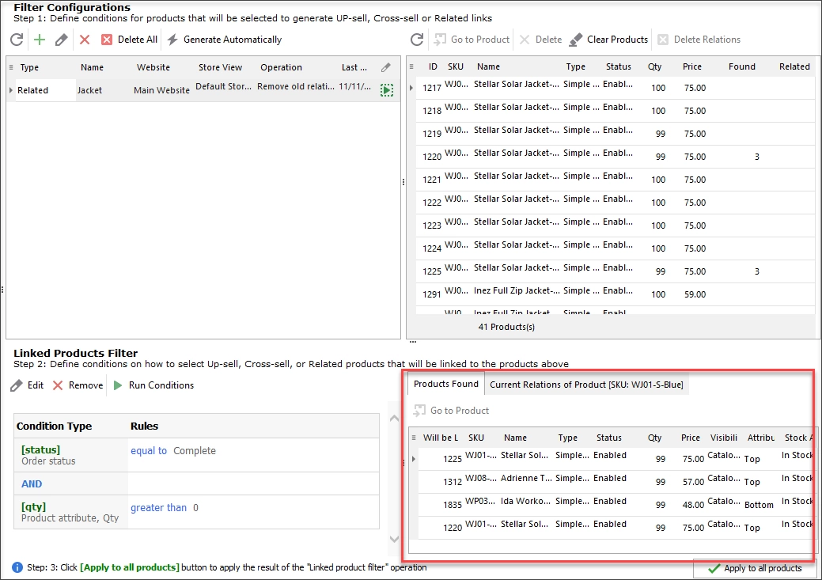Run Conditions for linked products filter

click(154, 385)
